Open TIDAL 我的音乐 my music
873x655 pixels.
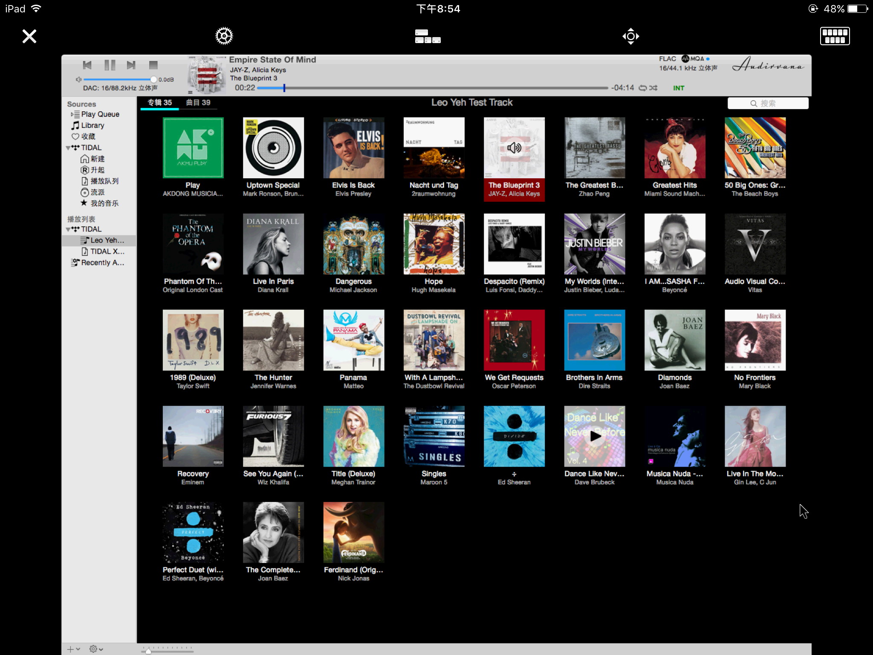(x=100, y=203)
